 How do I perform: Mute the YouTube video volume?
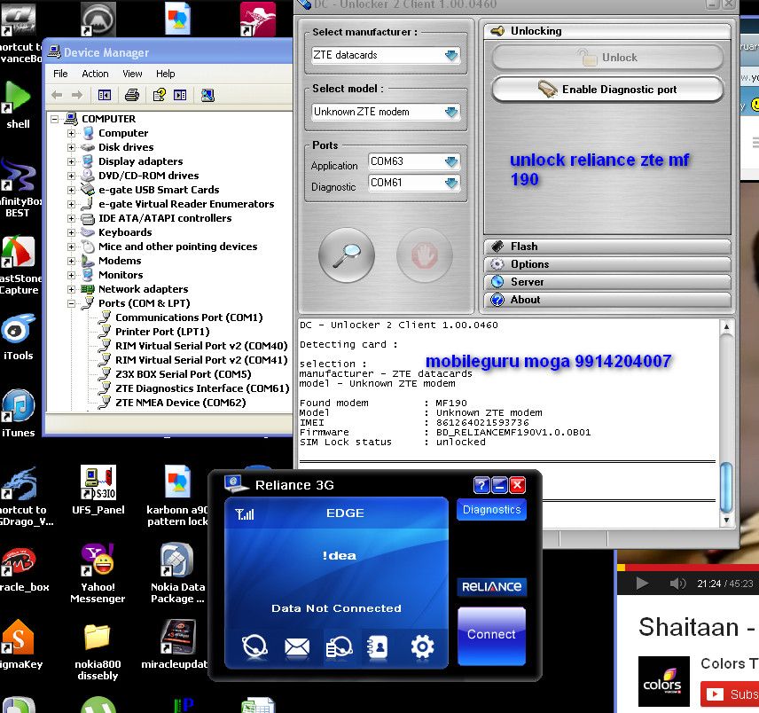coord(677,584)
